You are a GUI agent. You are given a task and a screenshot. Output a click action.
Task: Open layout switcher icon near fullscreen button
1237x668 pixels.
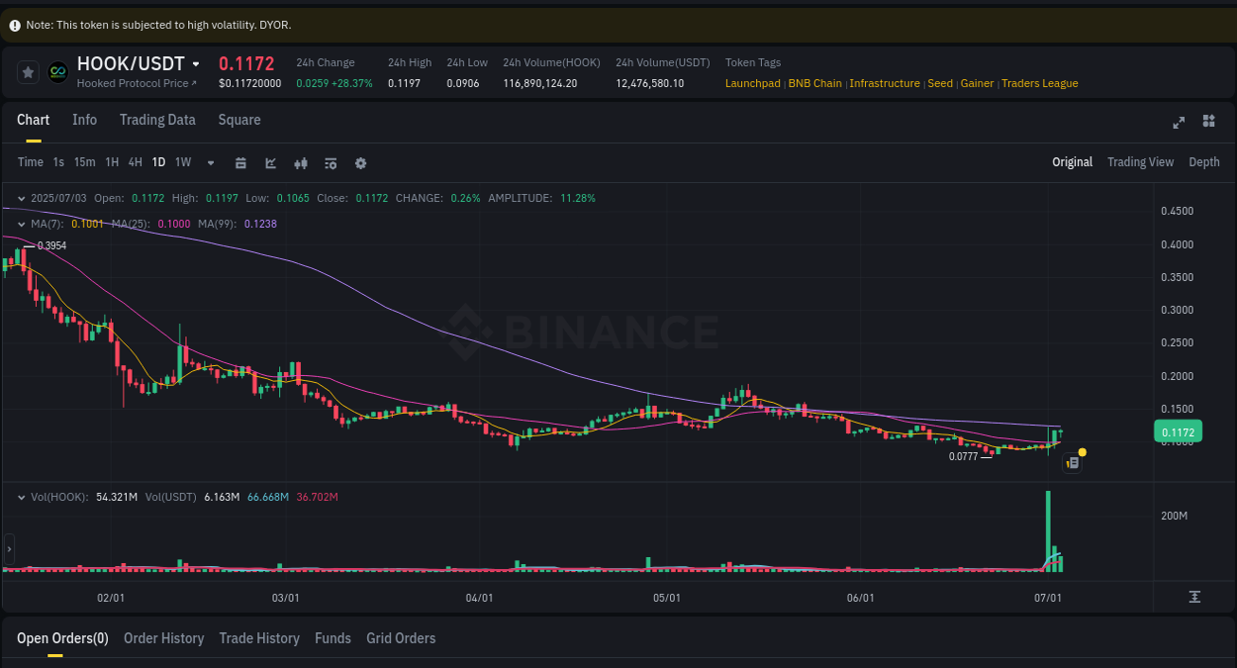(x=1208, y=121)
